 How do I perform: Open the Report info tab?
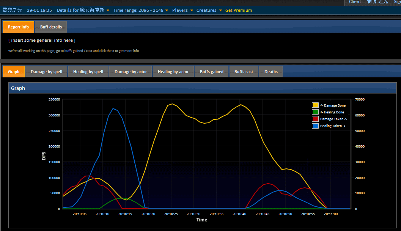[19, 27]
